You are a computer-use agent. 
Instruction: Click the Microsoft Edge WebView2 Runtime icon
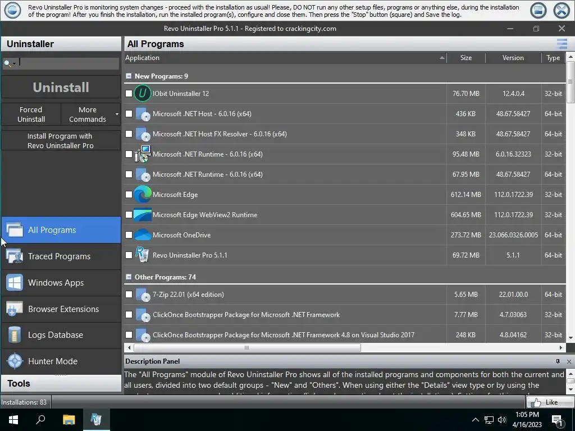pos(143,214)
